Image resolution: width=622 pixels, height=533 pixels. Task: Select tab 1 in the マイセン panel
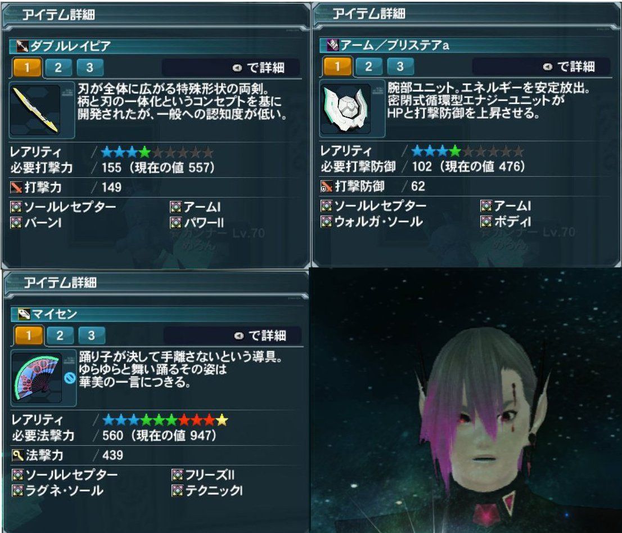pos(28,335)
